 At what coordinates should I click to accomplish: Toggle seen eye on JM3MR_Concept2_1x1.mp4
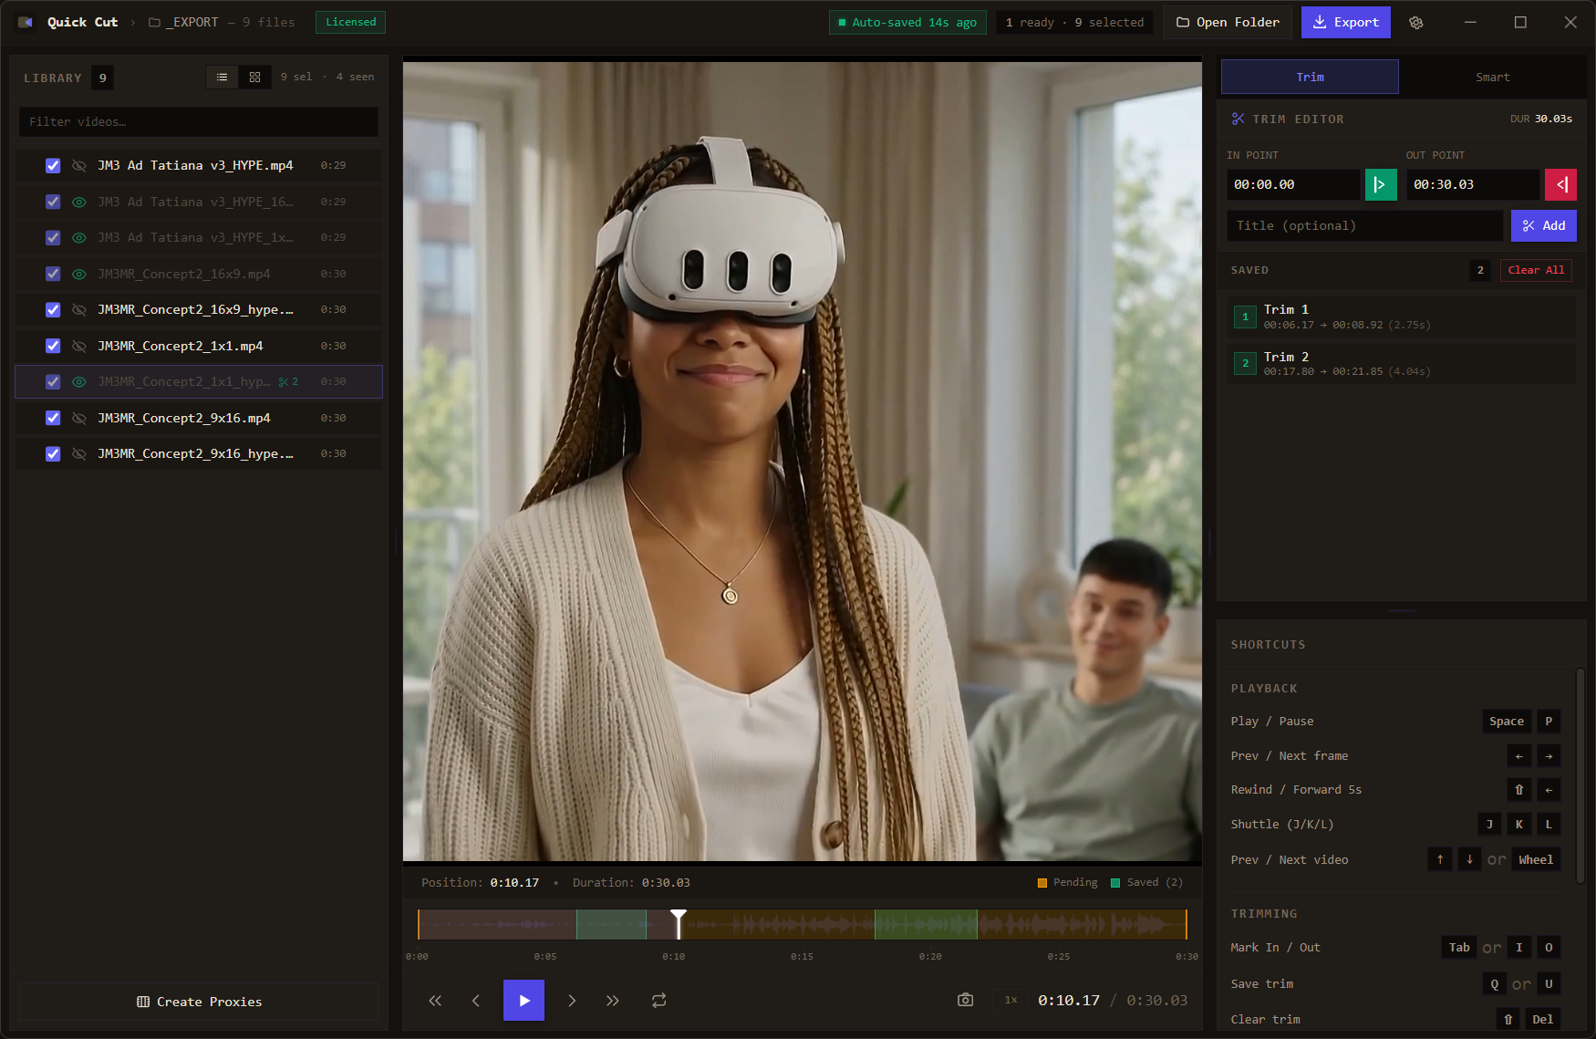tap(79, 346)
